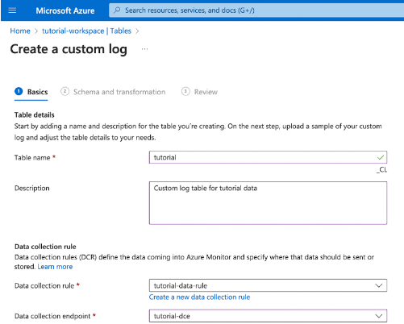This screenshot has width=404, height=324.
Task: Focus the Description text area
Action: 268,203
